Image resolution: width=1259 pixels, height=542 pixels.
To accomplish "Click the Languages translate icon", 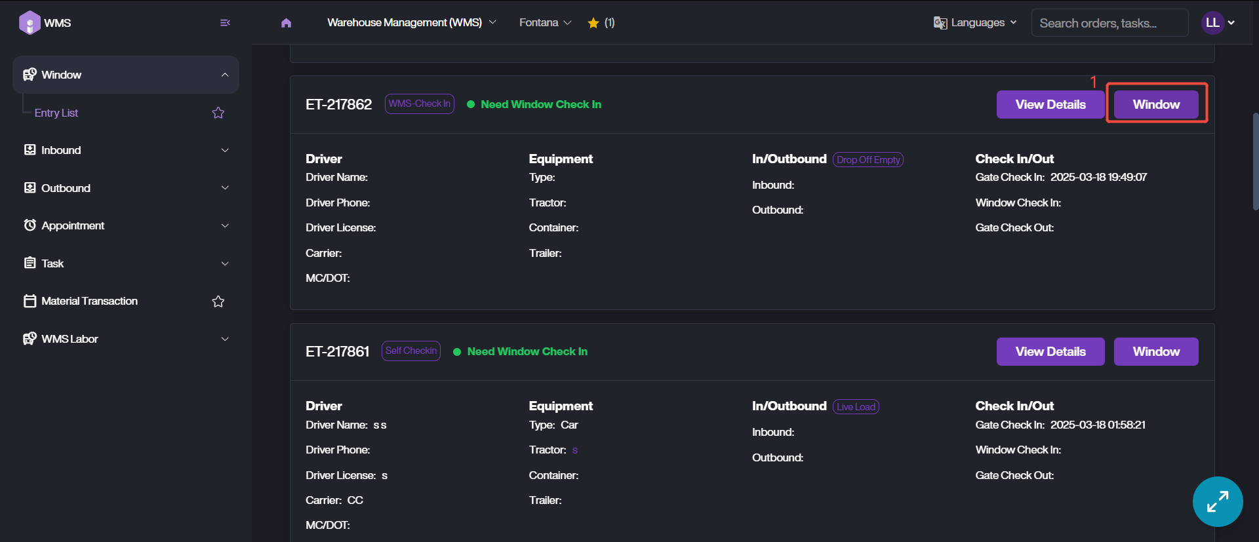I will 940,23.
